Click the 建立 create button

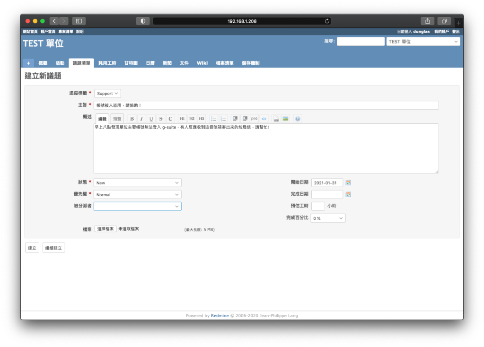click(x=32, y=248)
